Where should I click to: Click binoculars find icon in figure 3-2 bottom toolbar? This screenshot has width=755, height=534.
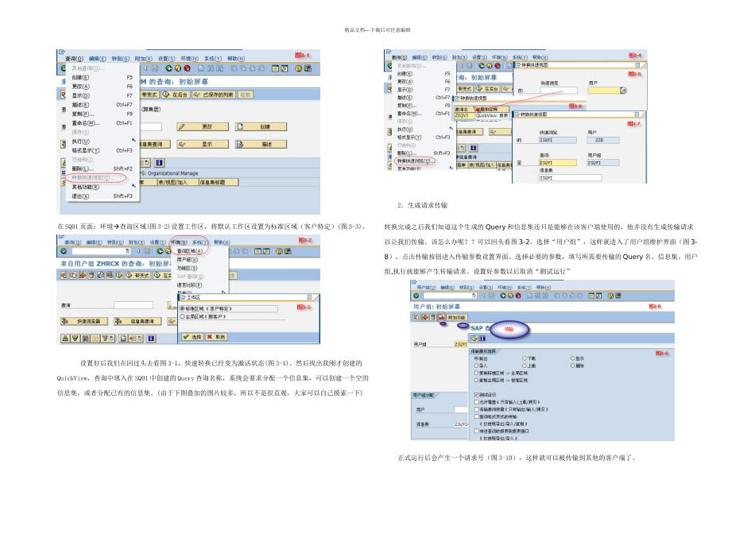(x=85, y=339)
